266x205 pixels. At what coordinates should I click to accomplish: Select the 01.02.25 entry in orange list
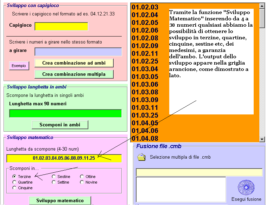145,61
